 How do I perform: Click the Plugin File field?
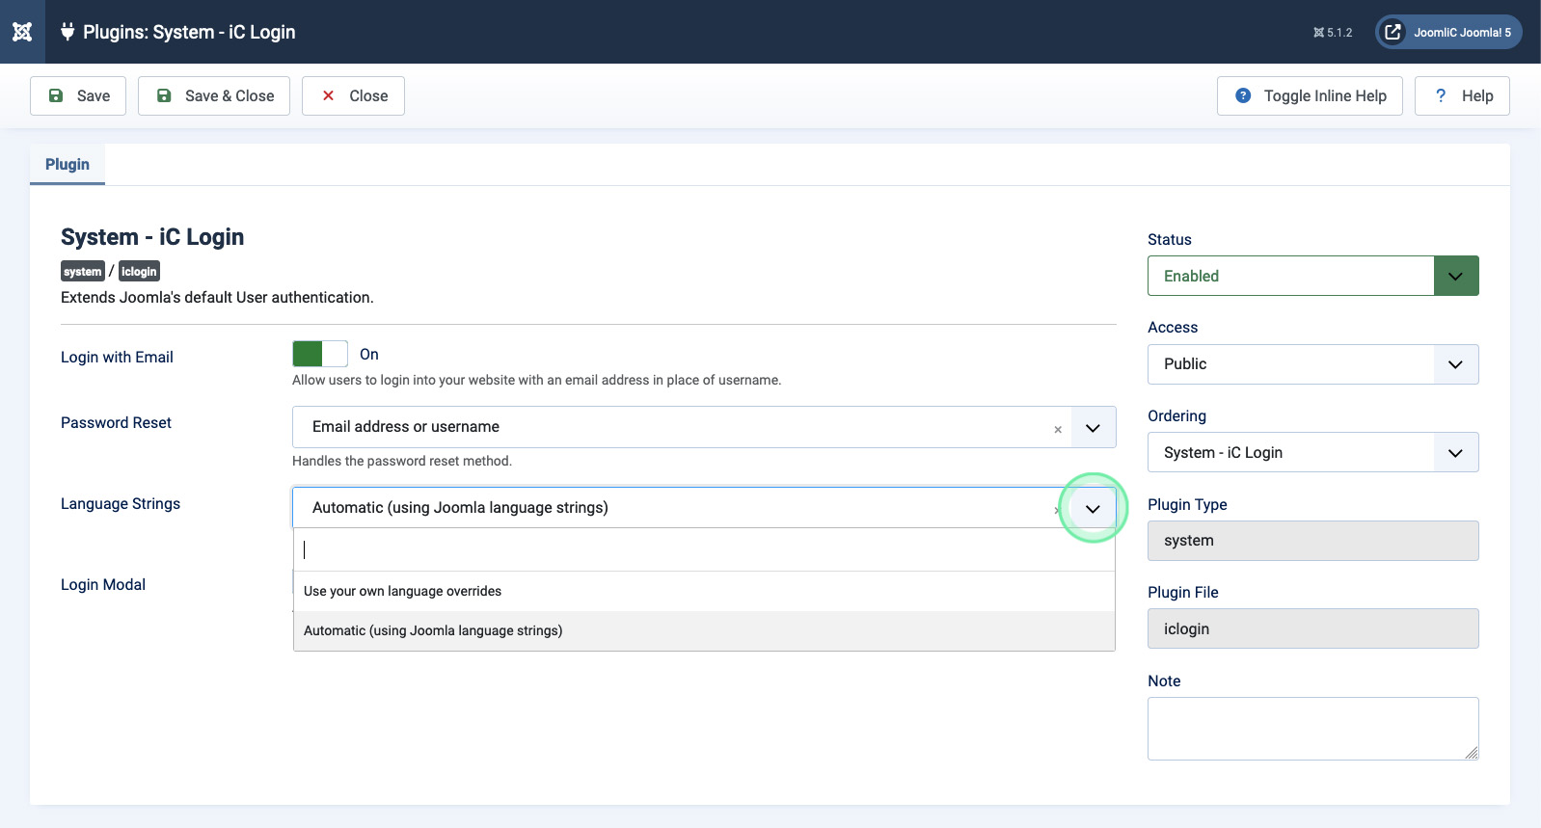pyautogui.click(x=1313, y=629)
